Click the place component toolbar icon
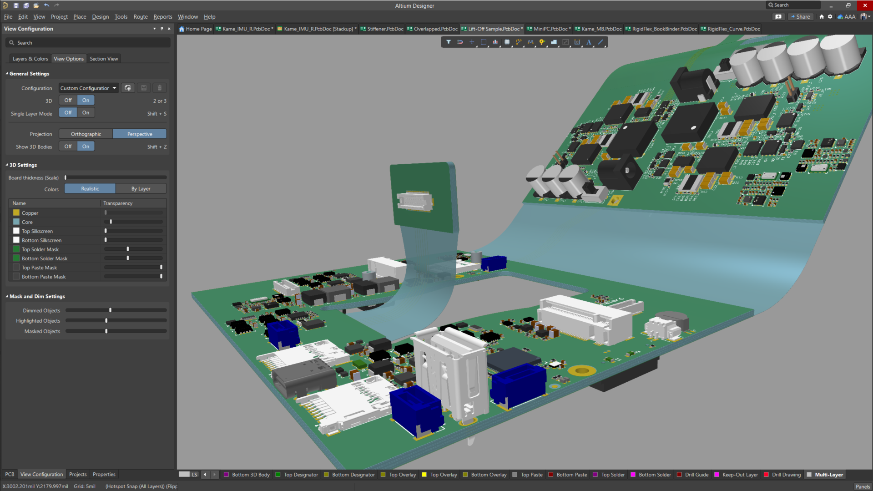 point(507,42)
